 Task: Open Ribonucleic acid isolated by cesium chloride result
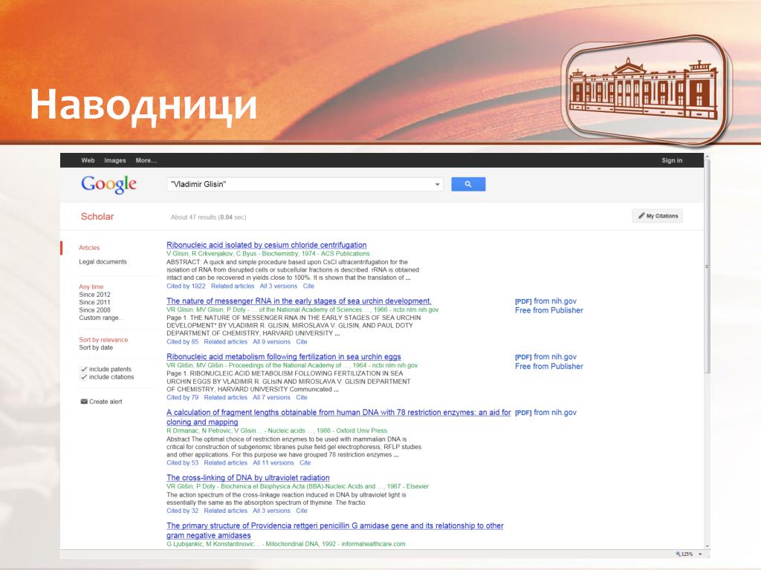(x=267, y=245)
